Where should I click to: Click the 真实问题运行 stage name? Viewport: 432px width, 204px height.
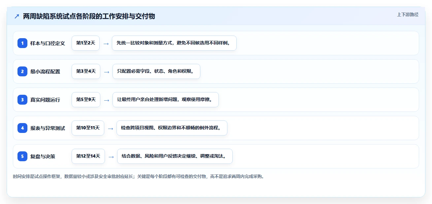[x=45, y=100]
